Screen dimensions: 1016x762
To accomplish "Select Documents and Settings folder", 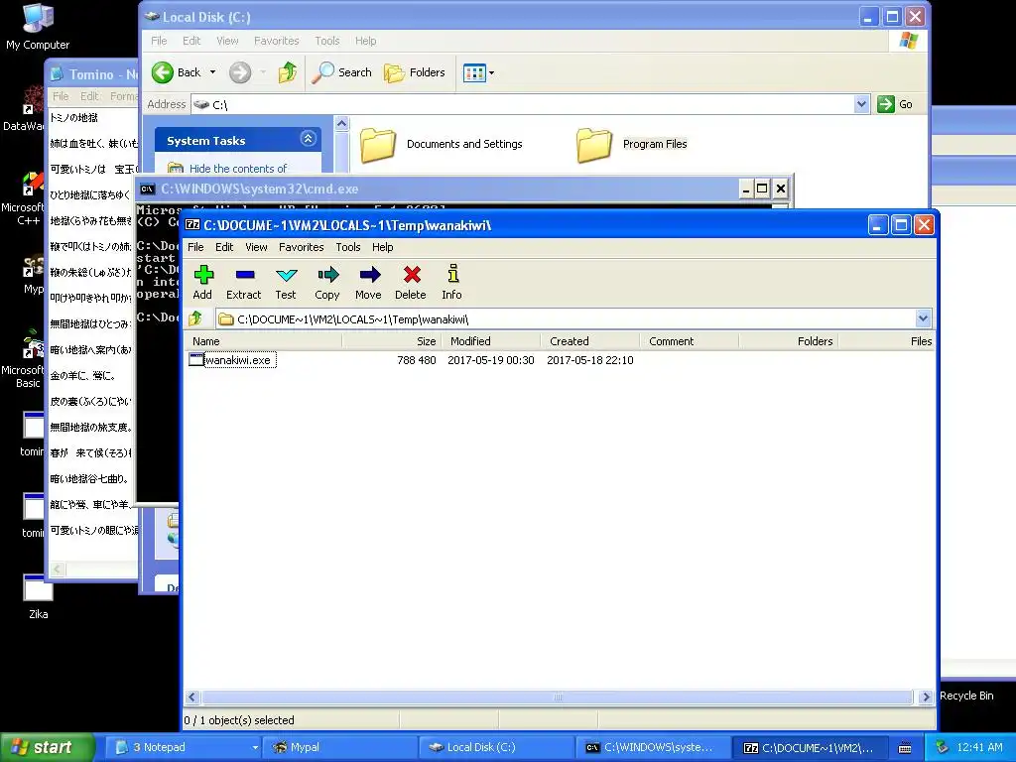I will [442, 145].
